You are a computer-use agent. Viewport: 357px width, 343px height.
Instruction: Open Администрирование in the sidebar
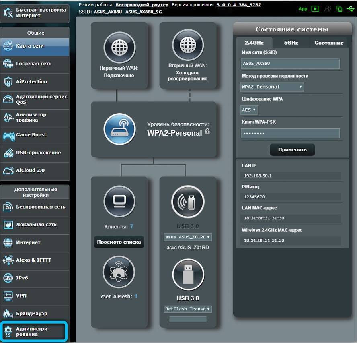[34, 331]
